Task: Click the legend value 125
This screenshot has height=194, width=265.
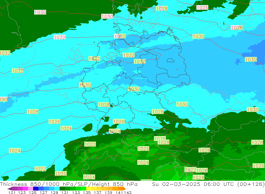Action: click(x=33, y=192)
